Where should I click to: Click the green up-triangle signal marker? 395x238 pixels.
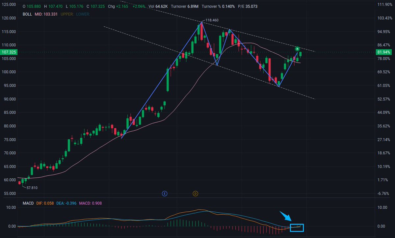point(297,49)
